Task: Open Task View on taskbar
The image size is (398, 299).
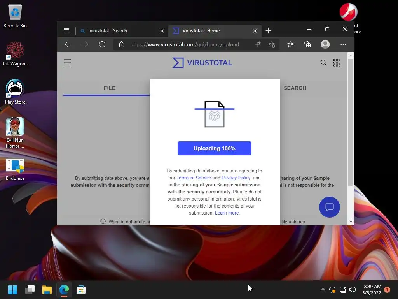Action: coord(30,290)
